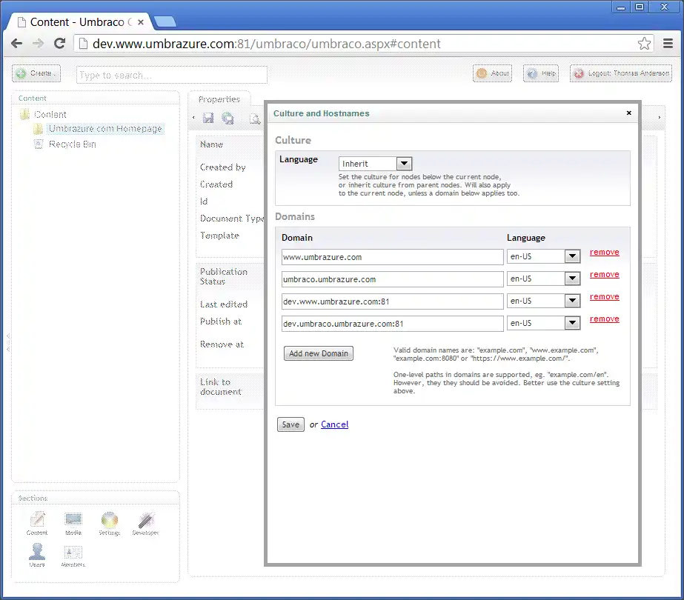The width and height of the screenshot is (684, 600).
Task: Open the Users section icon
Action: 37,555
